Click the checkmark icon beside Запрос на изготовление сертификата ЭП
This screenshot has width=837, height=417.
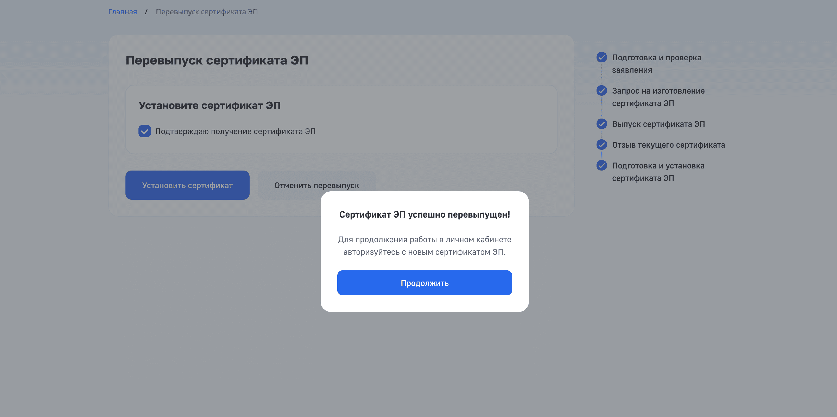(601, 90)
